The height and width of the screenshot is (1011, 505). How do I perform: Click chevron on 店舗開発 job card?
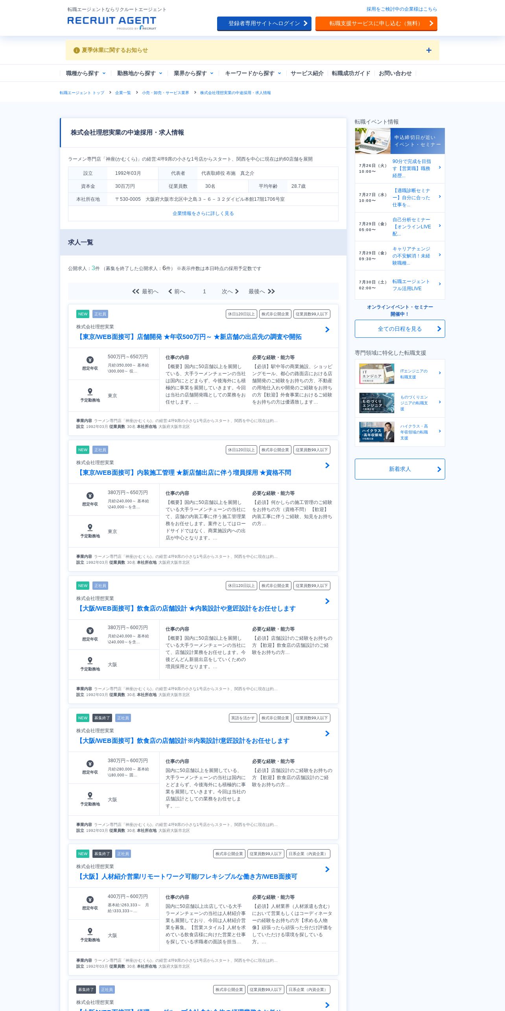(x=327, y=330)
